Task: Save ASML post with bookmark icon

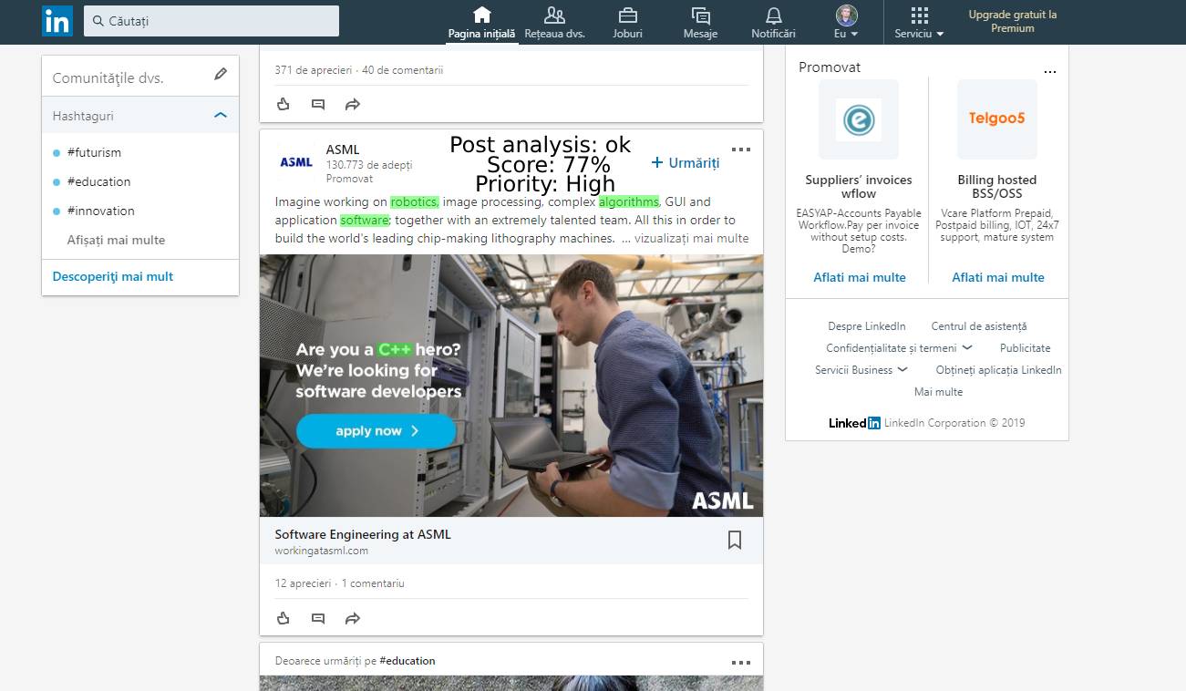Action: 735,541
